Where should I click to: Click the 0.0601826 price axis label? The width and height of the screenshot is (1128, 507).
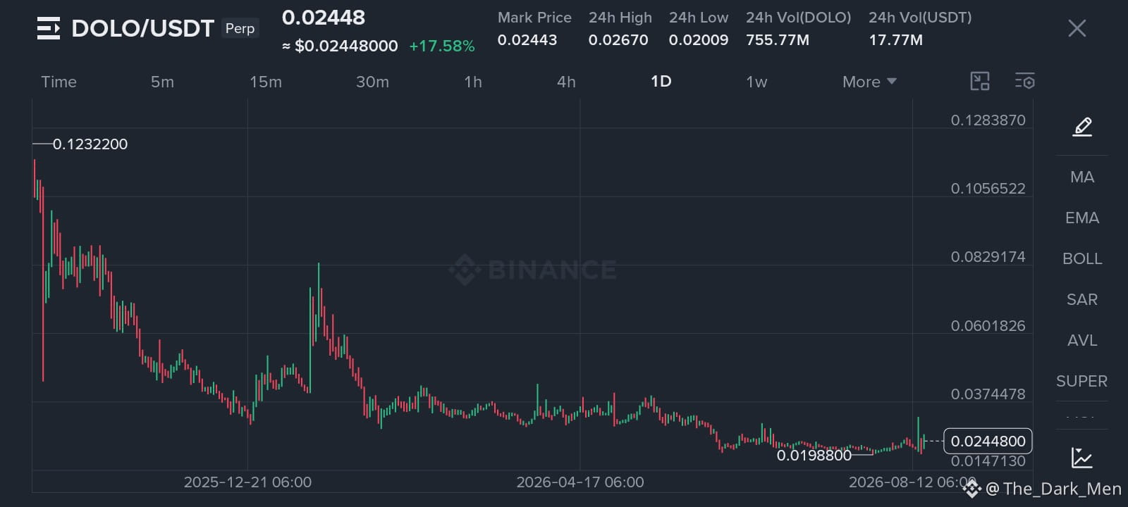coord(988,326)
